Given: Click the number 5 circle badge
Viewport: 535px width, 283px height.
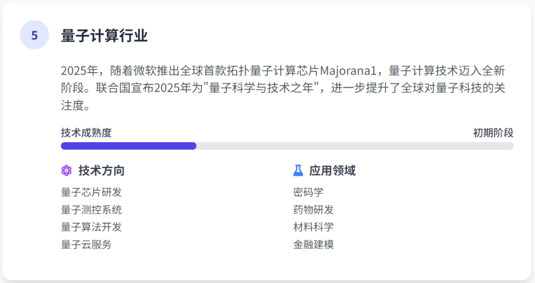Looking at the screenshot, I should tap(34, 36).
